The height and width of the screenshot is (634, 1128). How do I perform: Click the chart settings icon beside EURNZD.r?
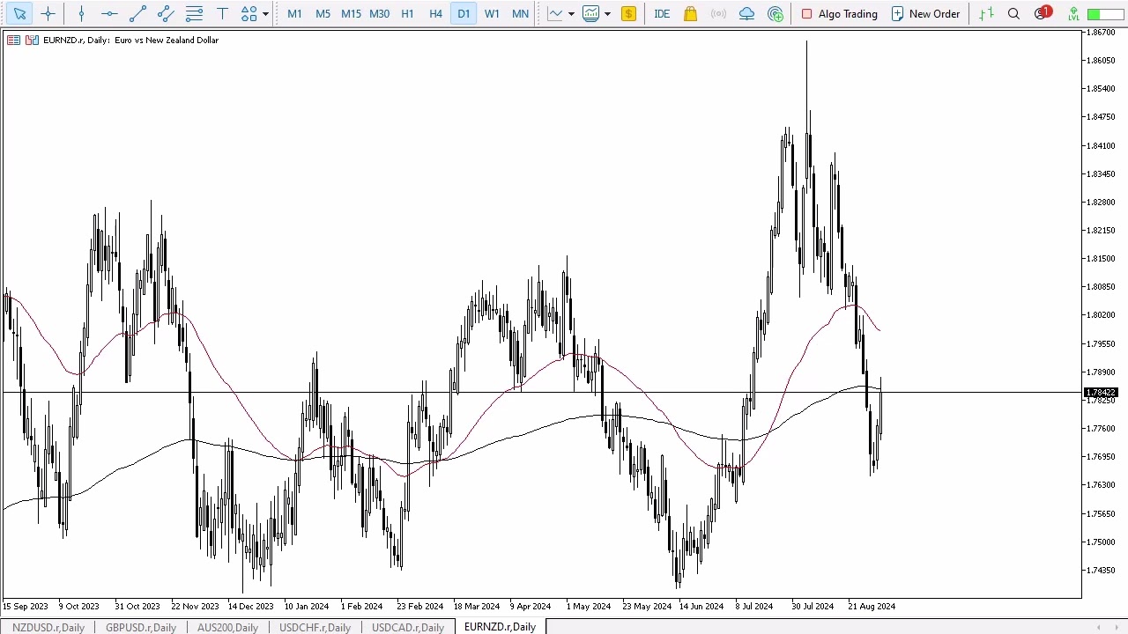[32, 40]
